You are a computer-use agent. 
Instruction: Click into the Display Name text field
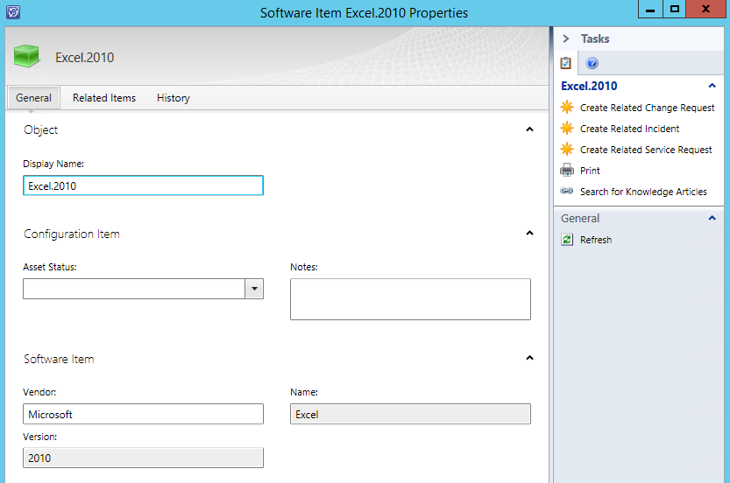tap(143, 185)
